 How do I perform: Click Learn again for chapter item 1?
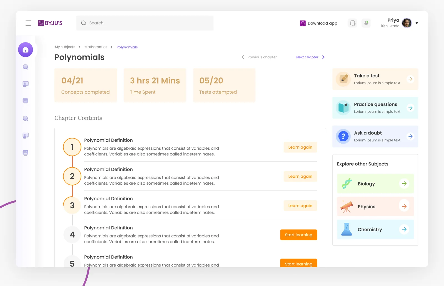pos(300,147)
